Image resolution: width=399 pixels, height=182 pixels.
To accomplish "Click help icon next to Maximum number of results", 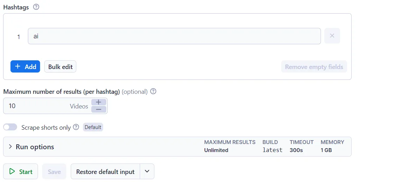I will pyautogui.click(x=153, y=91).
